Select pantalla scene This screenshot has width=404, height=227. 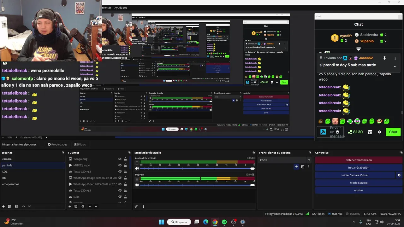(33, 165)
